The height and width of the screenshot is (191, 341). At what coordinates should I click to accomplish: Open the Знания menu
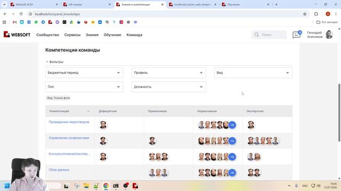[x=92, y=35]
